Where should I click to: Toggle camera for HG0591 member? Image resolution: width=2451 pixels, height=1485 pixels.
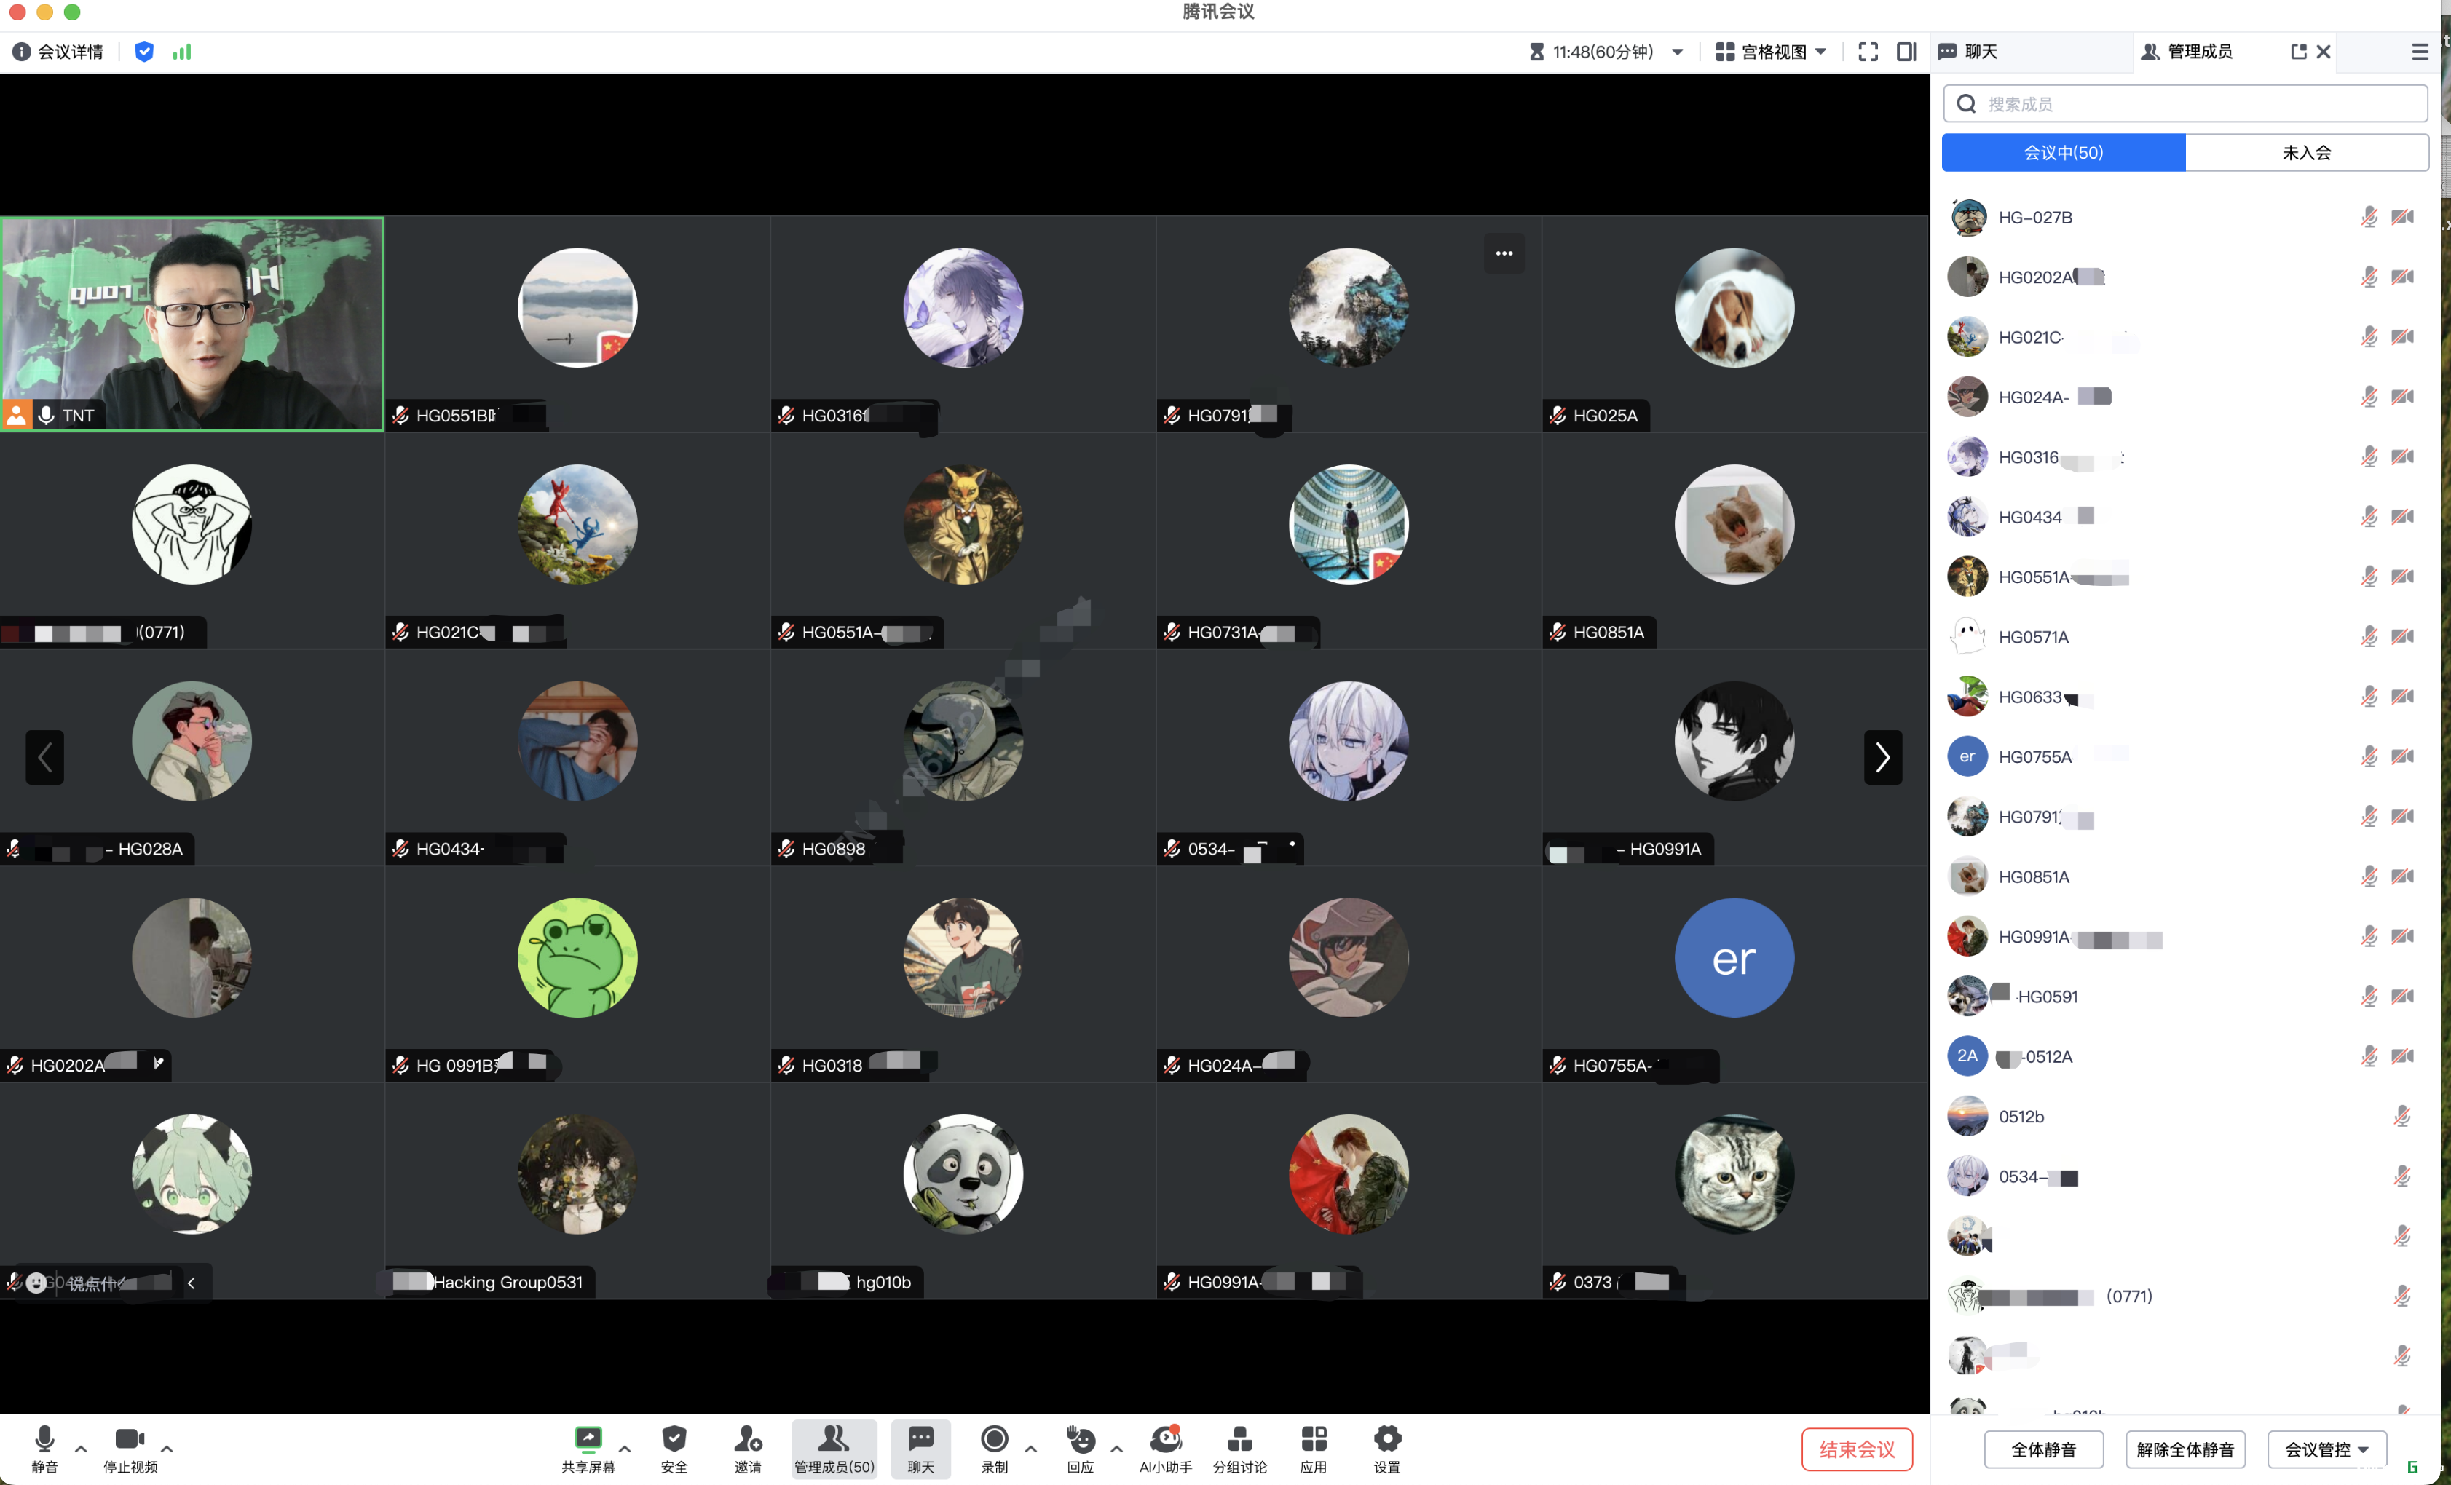(x=2403, y=997)
